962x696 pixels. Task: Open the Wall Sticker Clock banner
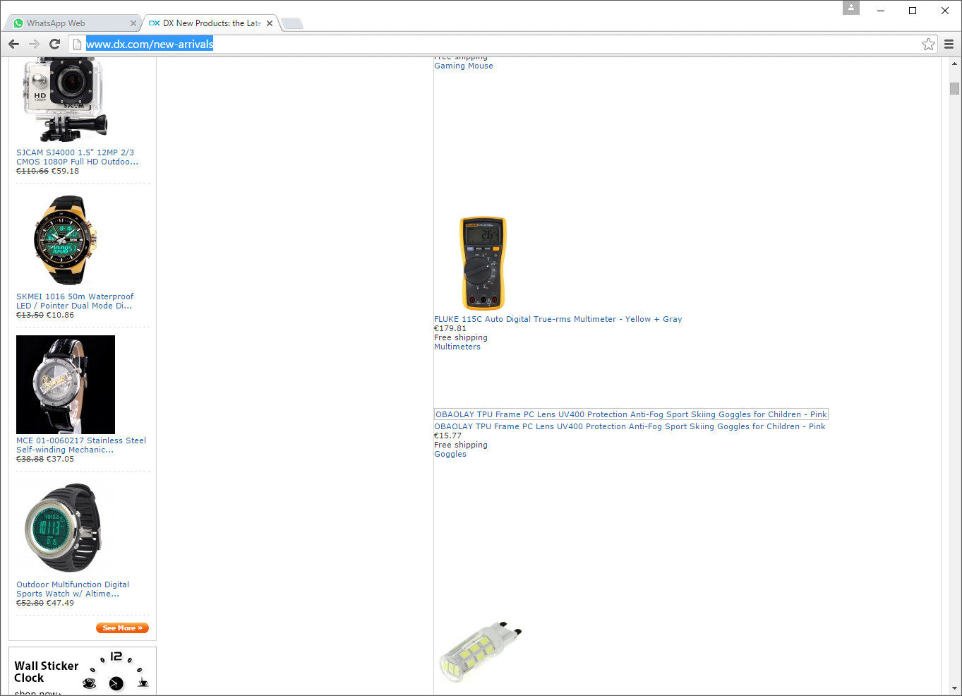tap(83, 671)
